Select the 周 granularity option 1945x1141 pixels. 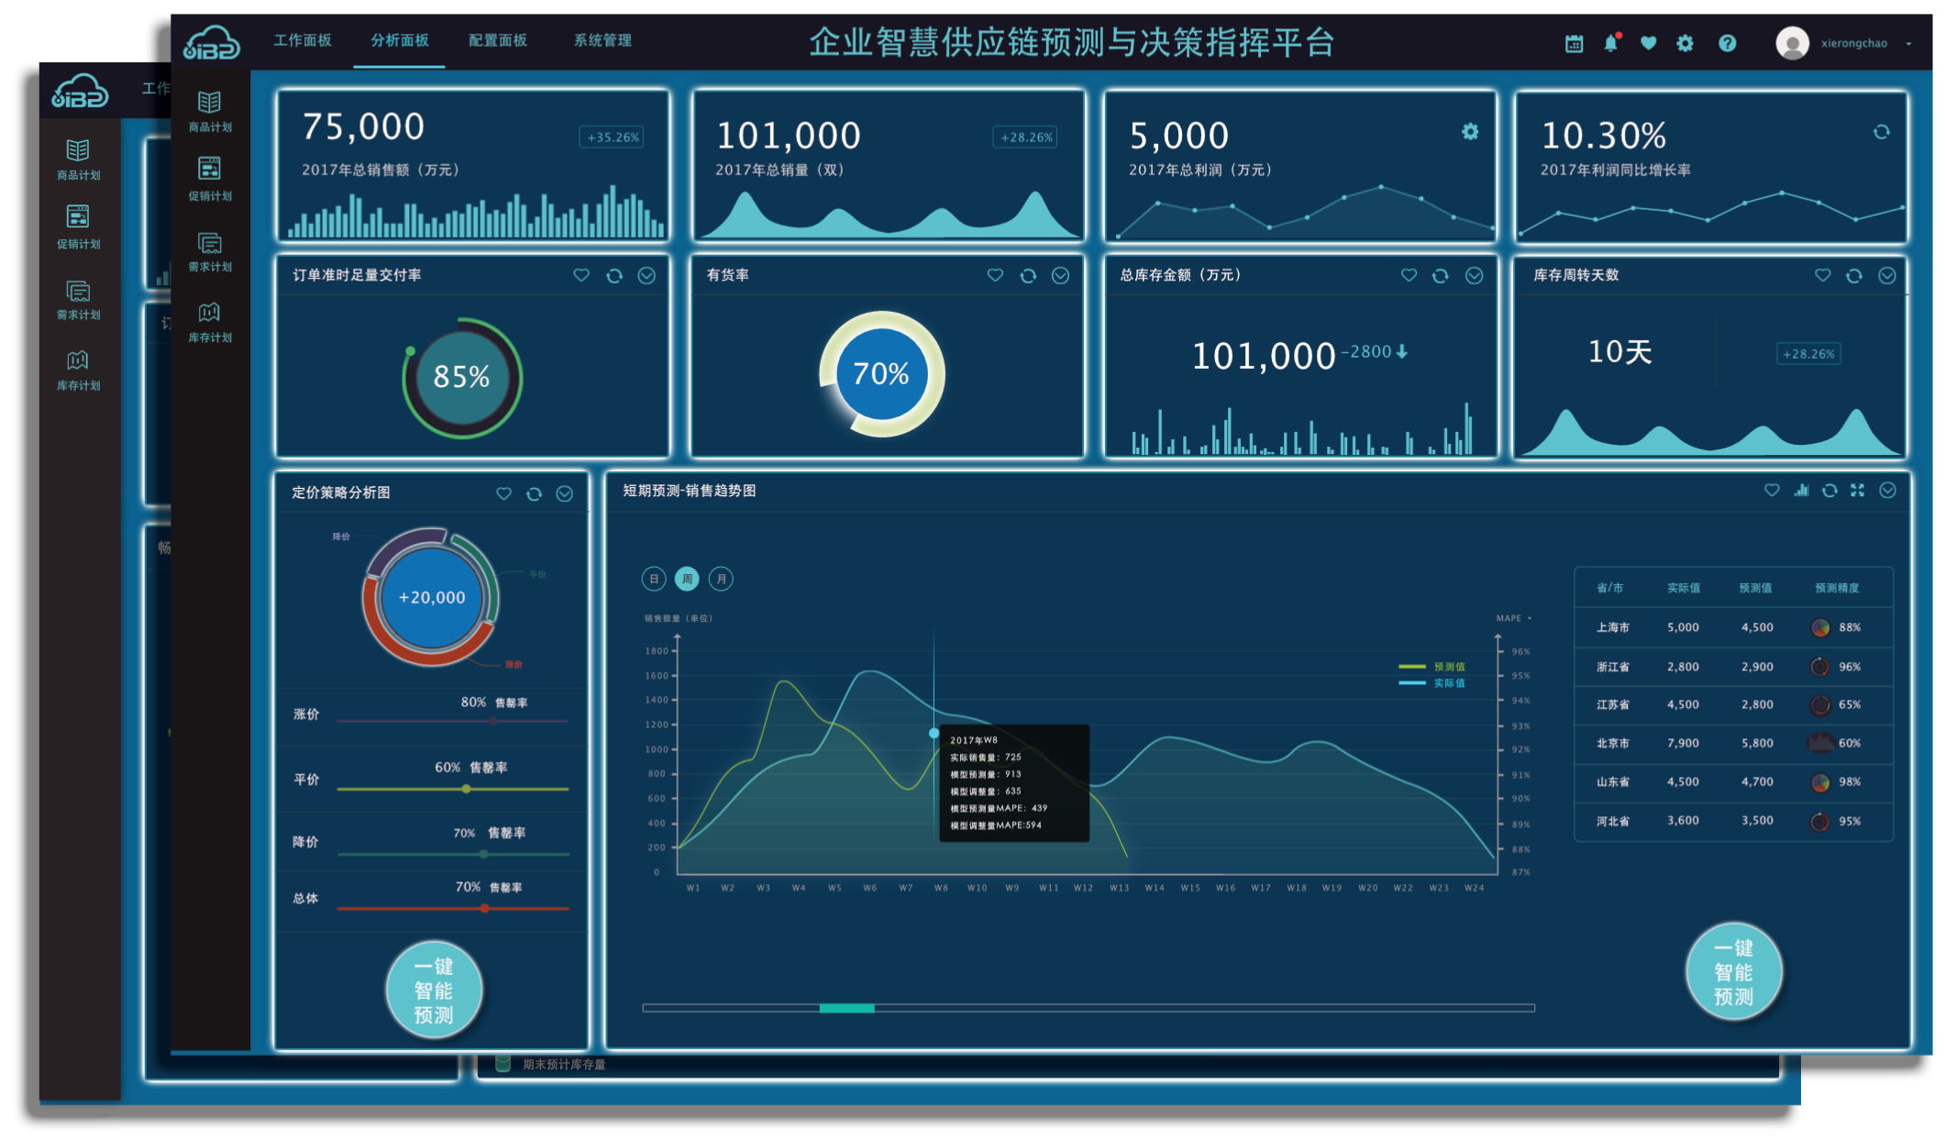coord(687,579)
